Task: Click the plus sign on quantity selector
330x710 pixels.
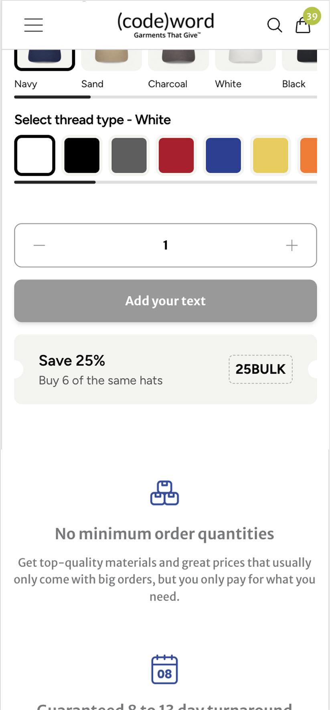Action: pyautogui.click(x=291, y=245)
